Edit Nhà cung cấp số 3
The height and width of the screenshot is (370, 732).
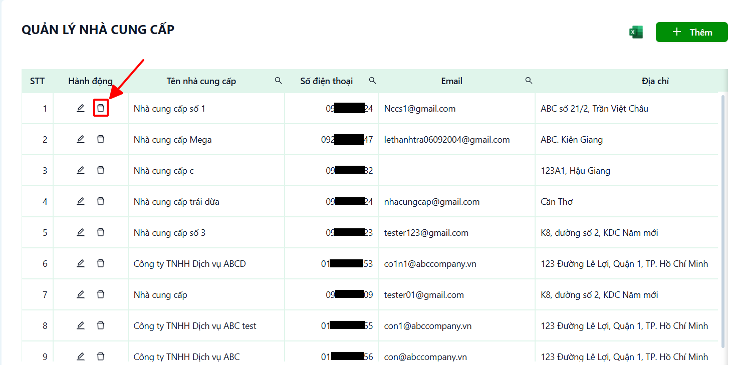coord(81,232)
